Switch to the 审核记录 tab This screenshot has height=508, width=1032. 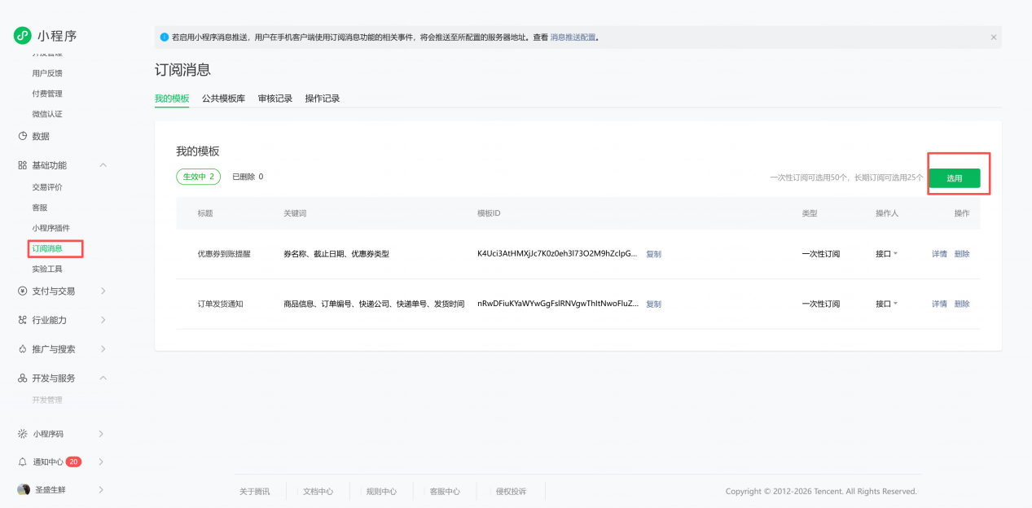coord(274,99)
